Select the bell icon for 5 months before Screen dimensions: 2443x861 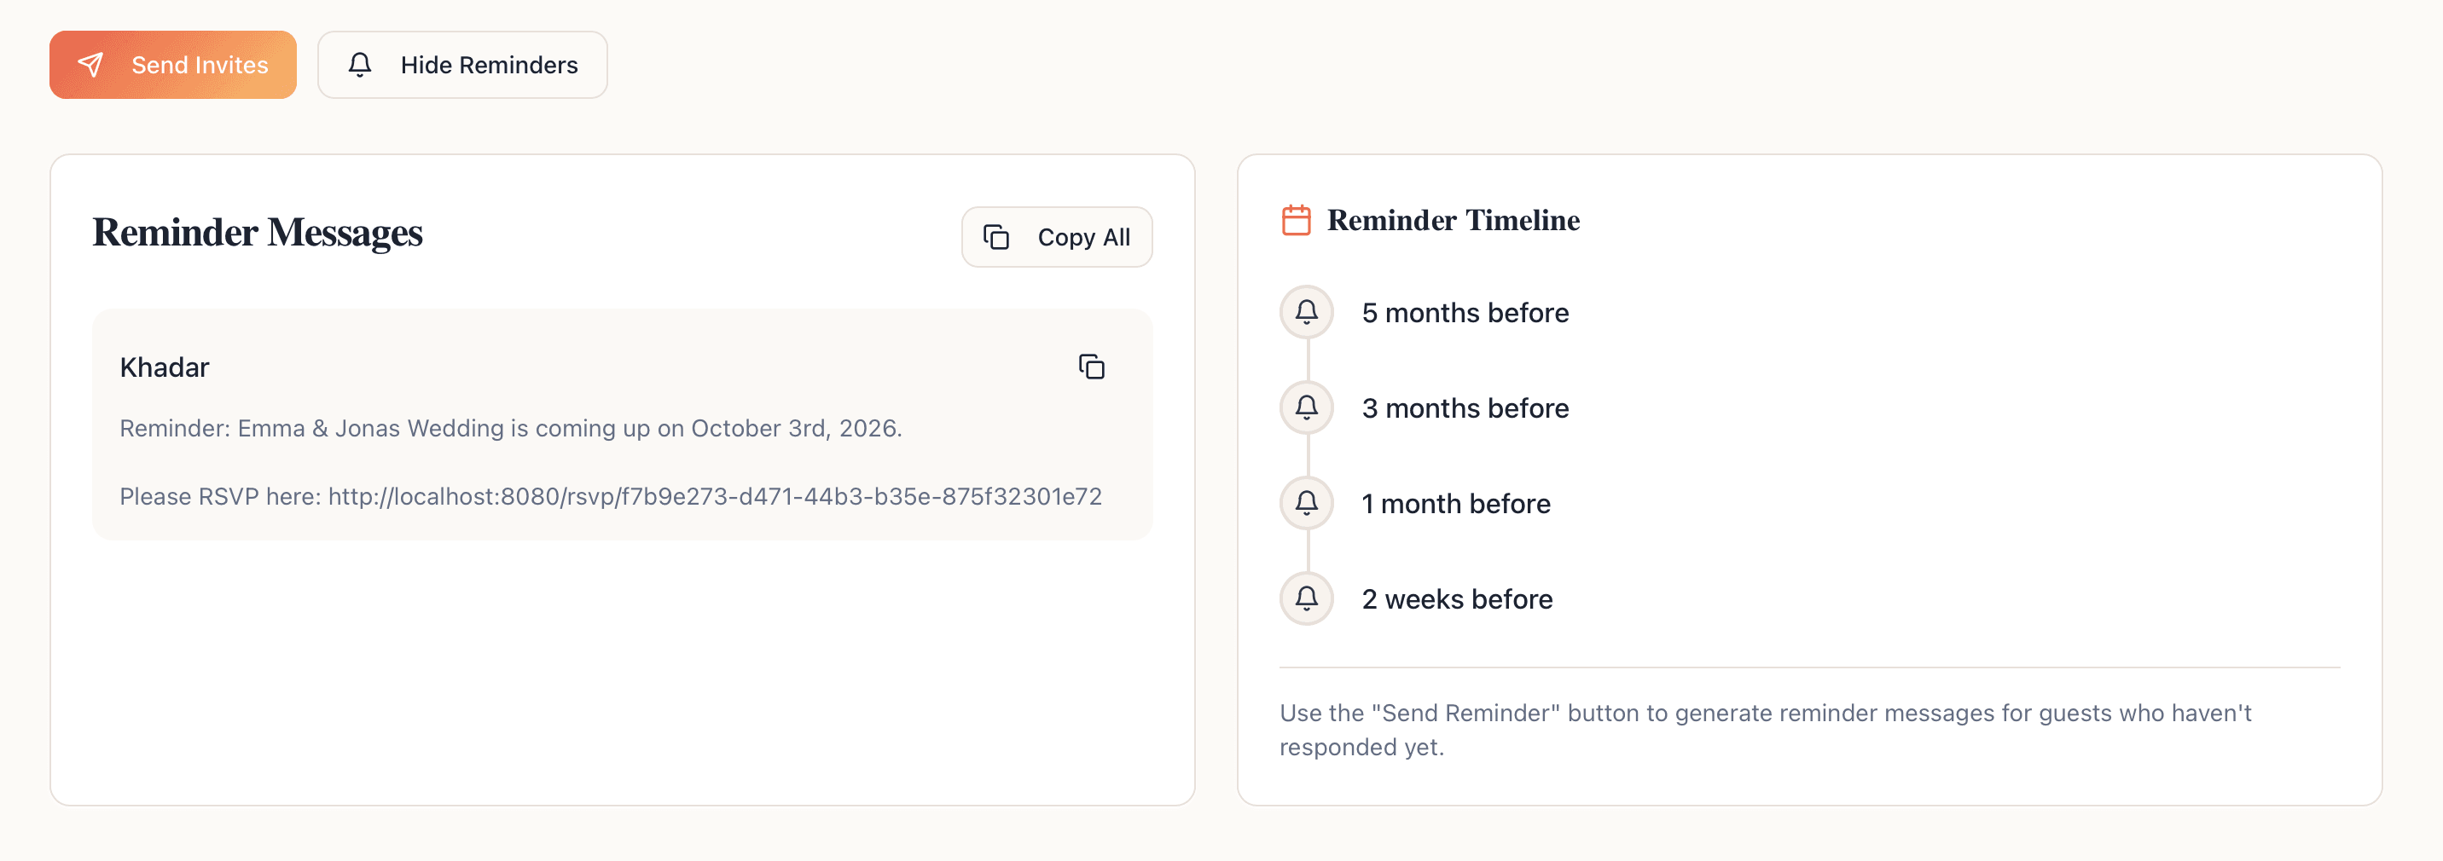(1306, 312)
